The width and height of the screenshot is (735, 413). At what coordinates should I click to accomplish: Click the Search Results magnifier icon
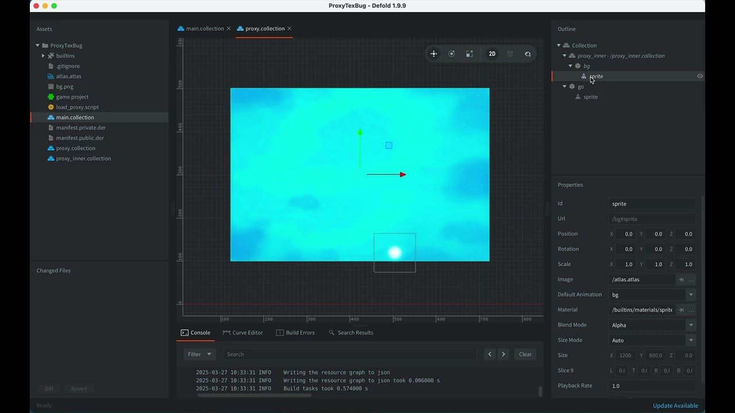coord(331,333)
